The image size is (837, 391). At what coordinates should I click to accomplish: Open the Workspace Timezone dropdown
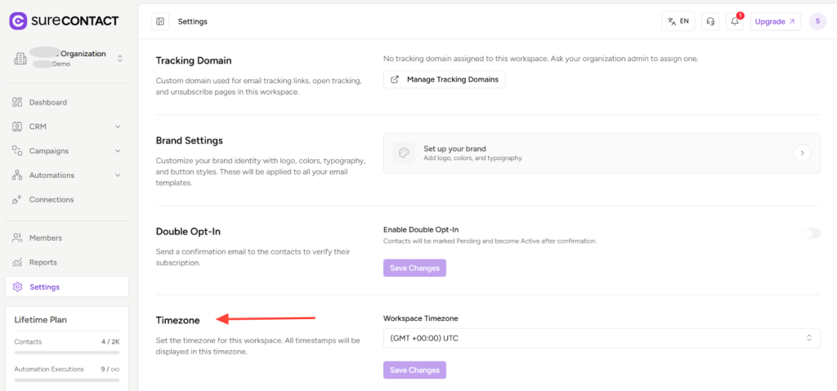[601, 338]
